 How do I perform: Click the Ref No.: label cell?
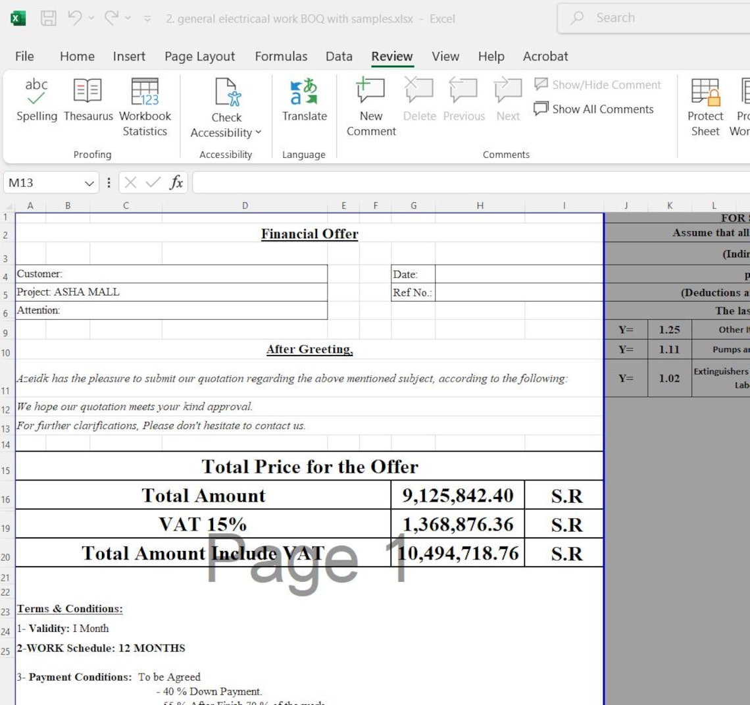(413, 292)
